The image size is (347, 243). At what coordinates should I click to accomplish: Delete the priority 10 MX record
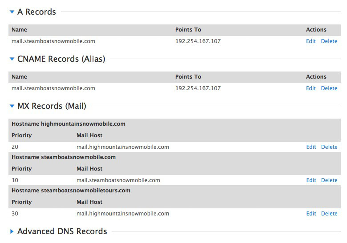click(329, 180)
